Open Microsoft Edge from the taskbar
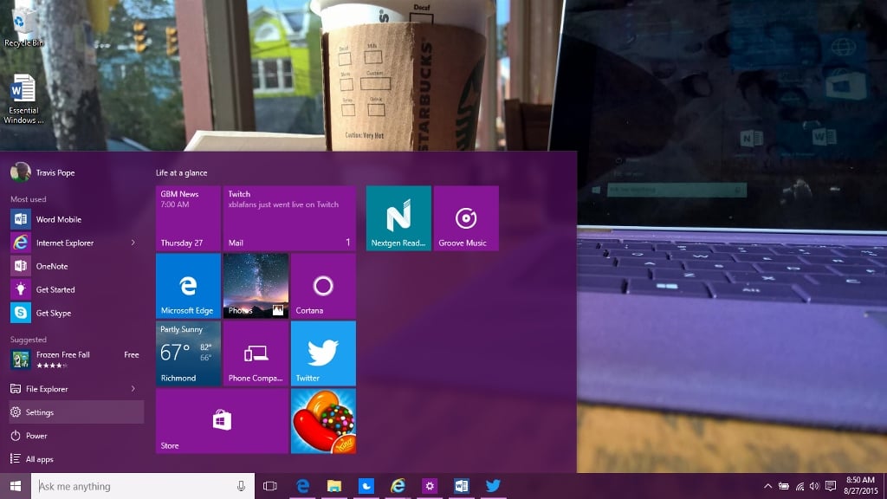Screen dimensions: 887x499 pyautogui.click(x=302, y=486)
